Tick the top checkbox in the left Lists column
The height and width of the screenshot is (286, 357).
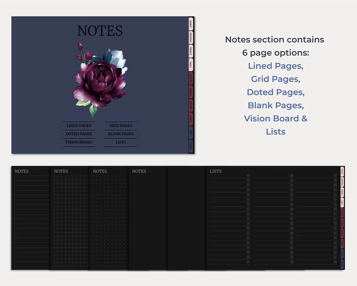point(248,175)
